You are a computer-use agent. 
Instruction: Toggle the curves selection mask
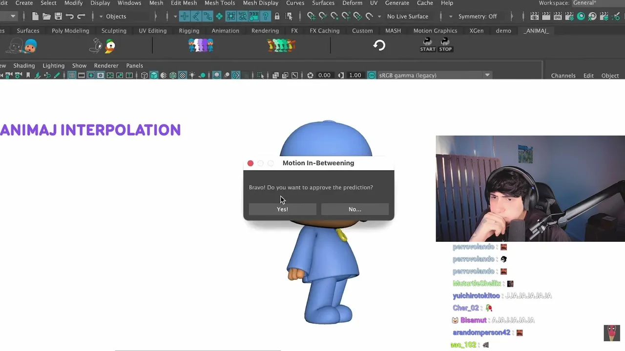208,16
